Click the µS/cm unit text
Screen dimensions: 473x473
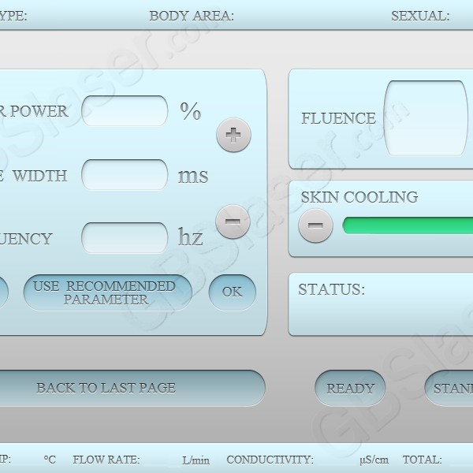pos(374,460)
